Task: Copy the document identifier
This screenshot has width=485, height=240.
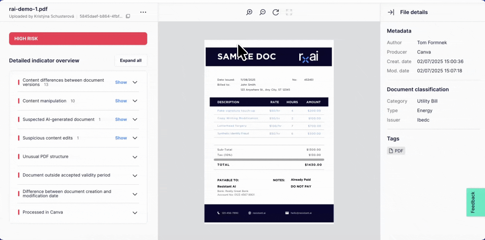Action: (128, 16)
